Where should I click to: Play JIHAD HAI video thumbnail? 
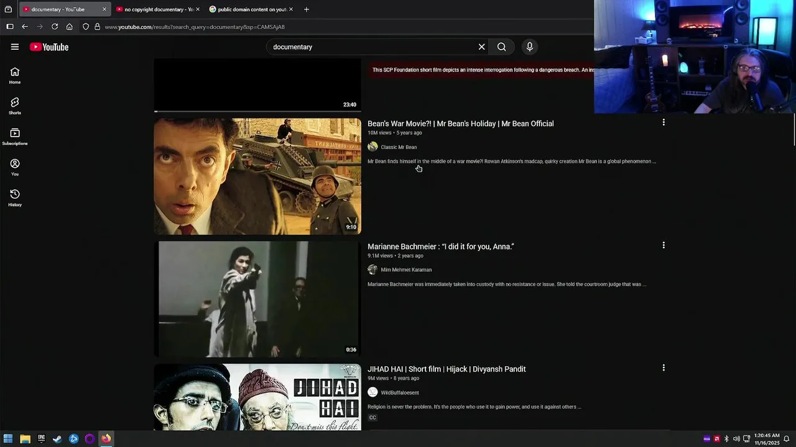(x=257, y=397)
